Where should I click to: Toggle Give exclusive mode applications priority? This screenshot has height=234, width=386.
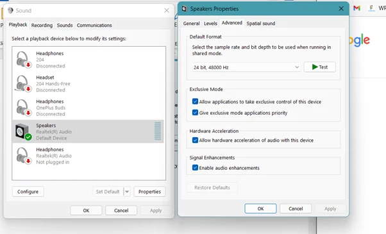pyautogui.click(x=195, y=112)
